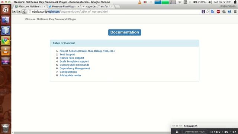Click the Bluetooth indicator in top panel
Image resolution: width=238 pixels, height=134 pixels.
pos(190,2)
